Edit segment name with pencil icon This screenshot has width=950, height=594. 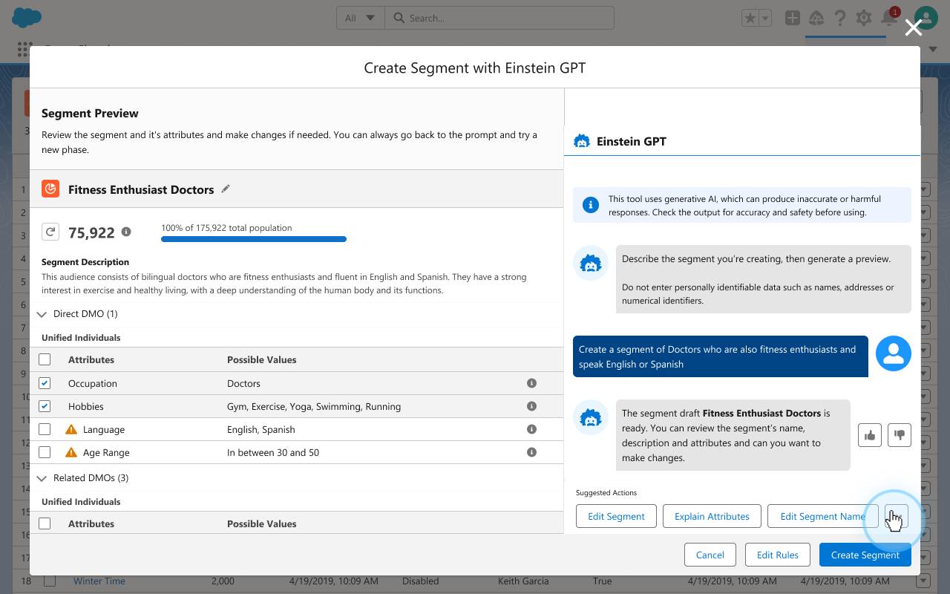226,189
